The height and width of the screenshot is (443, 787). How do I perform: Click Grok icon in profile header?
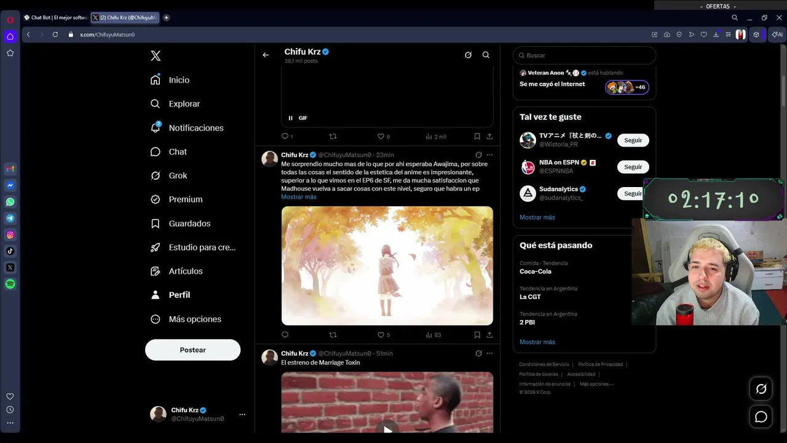click(x=468, y=55)
